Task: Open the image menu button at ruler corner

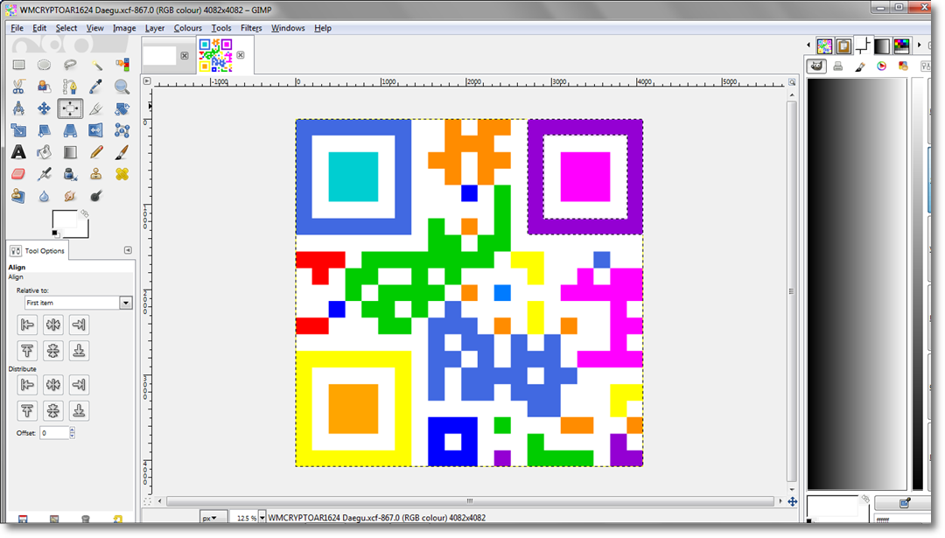Action: [147, 80]
